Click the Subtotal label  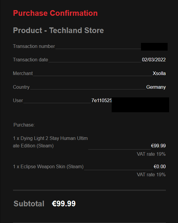click(x=29, y=204)
